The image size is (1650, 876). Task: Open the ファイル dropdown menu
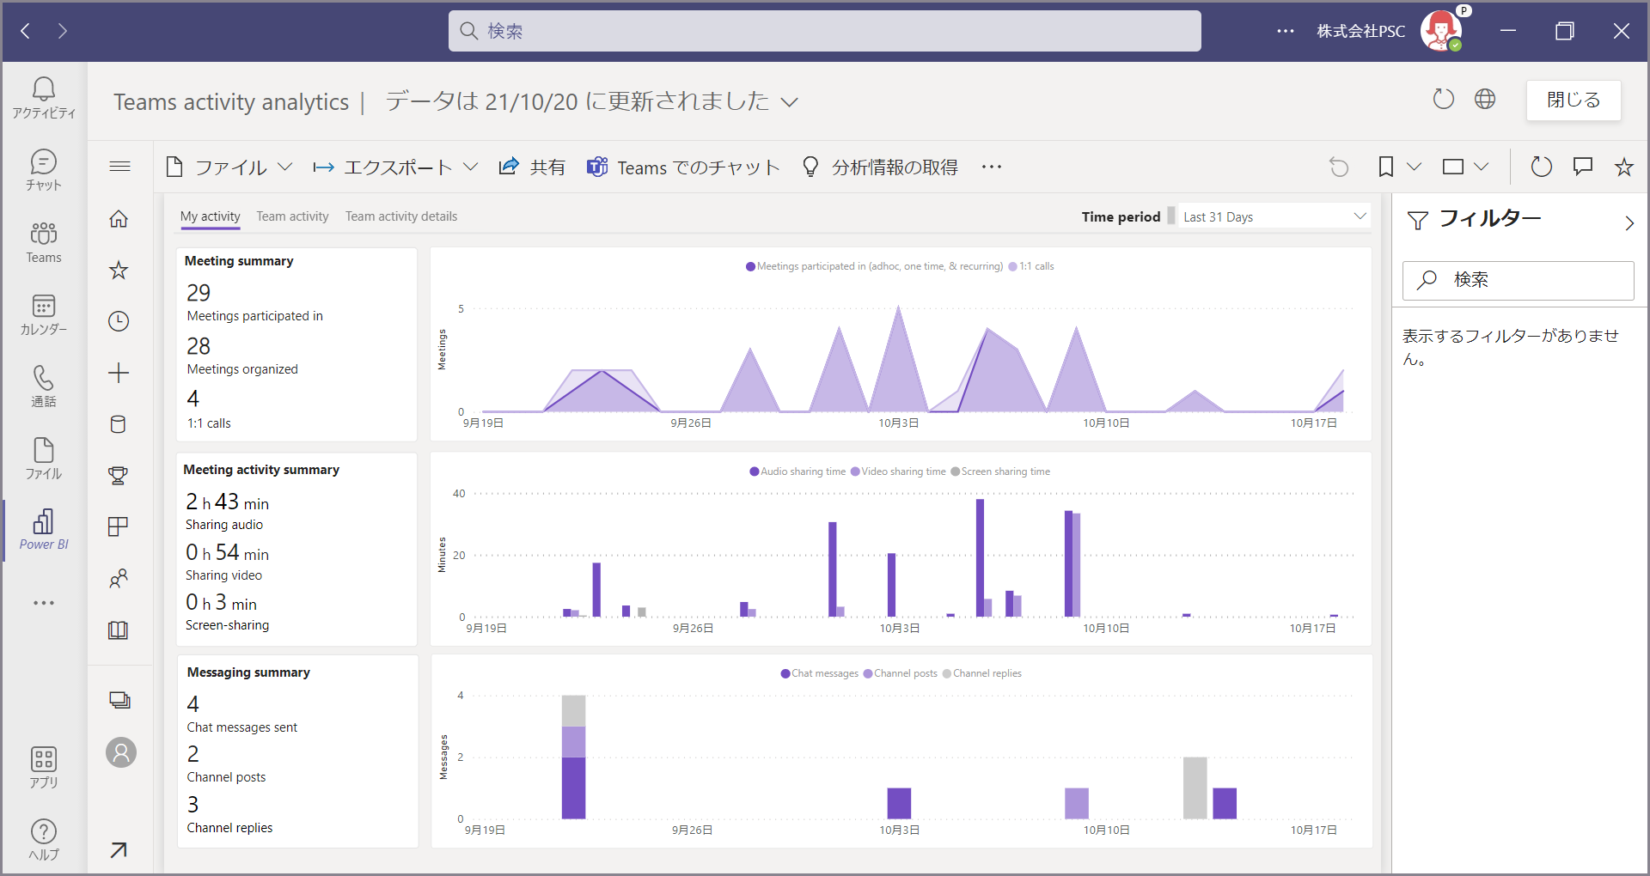[x=229, y=167]
